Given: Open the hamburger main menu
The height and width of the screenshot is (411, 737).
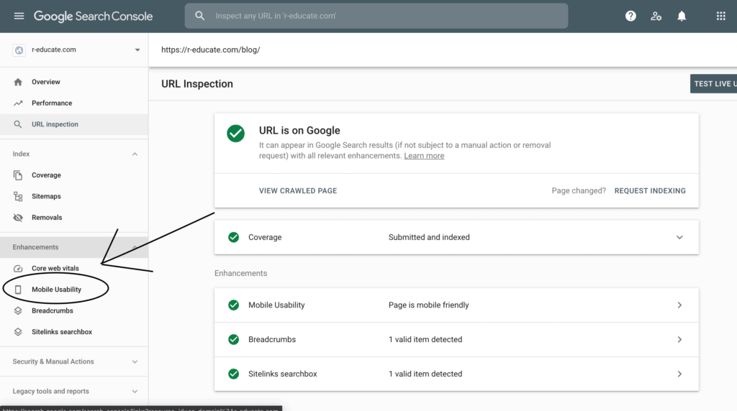Looking at the screenshot, I should (x=19, y=16).
